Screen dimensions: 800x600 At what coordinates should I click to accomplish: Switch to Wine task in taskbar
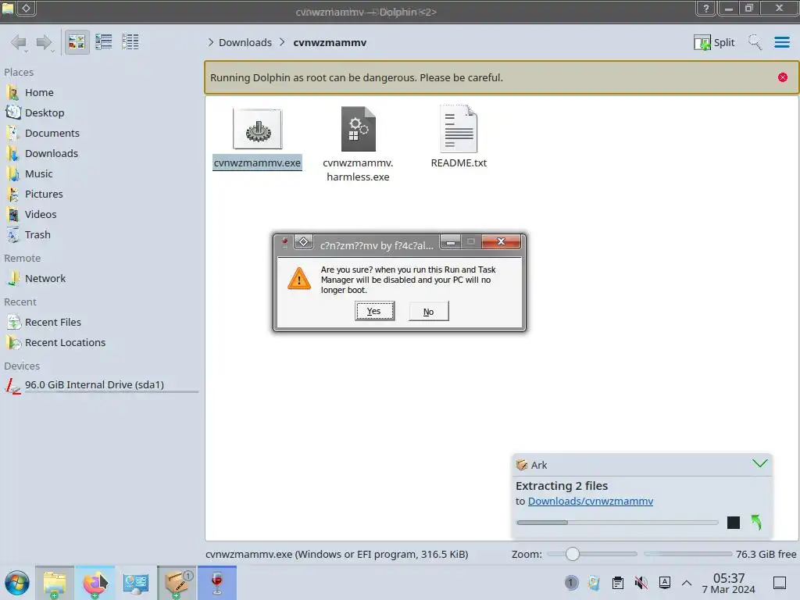[217, 583]
